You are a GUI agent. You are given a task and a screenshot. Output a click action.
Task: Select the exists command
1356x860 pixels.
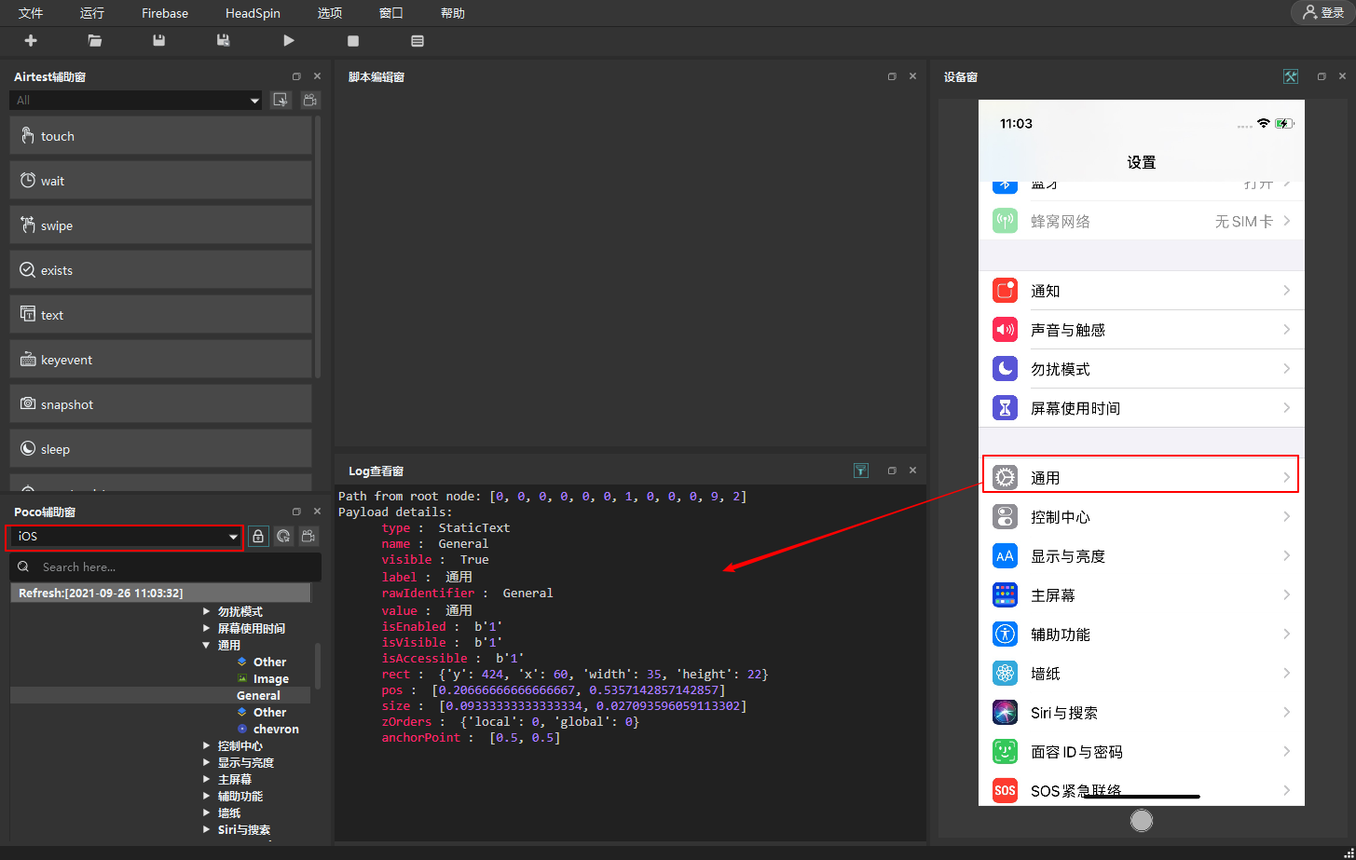coord(161,270)
